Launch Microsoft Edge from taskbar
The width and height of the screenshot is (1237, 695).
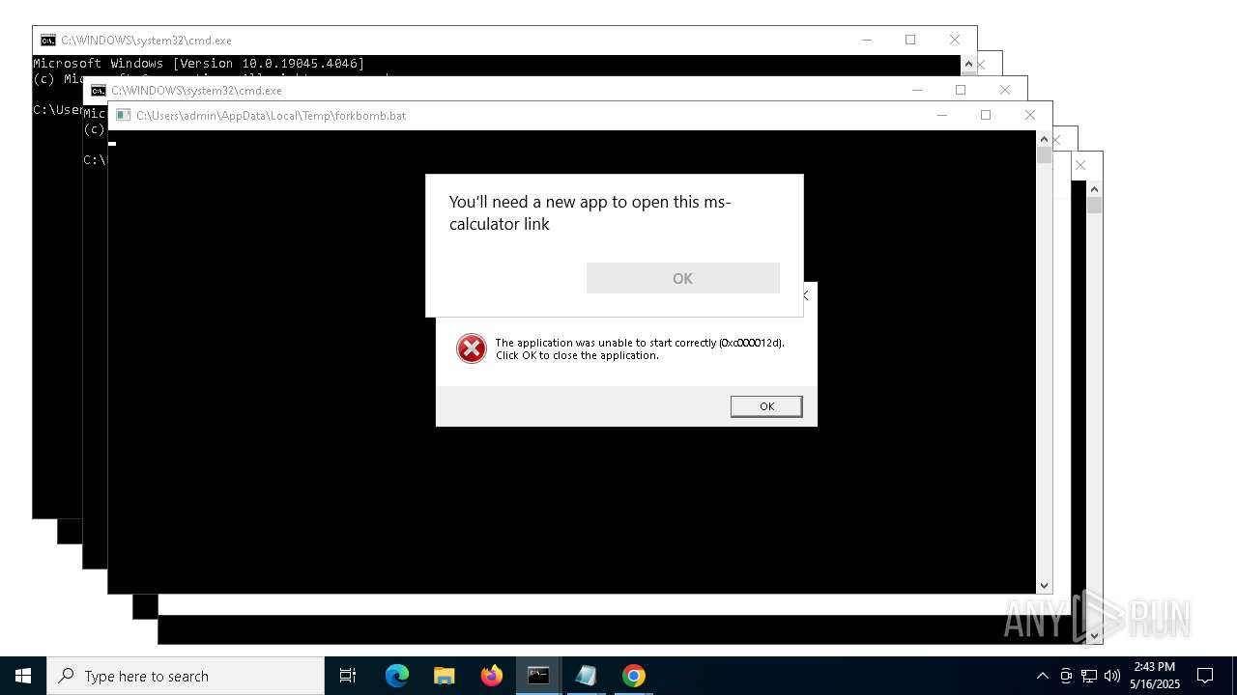coord(397,676)
